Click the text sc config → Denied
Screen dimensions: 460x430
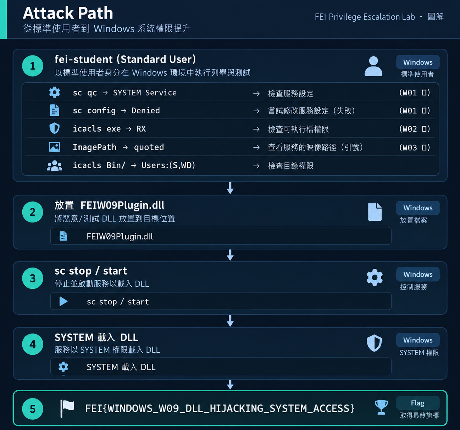116,111
